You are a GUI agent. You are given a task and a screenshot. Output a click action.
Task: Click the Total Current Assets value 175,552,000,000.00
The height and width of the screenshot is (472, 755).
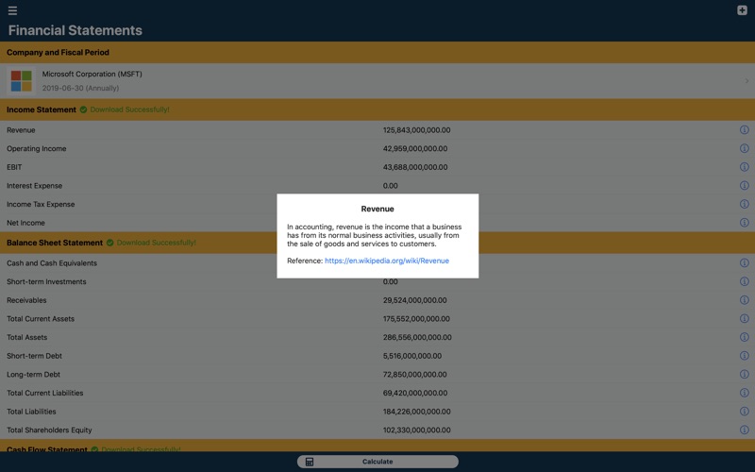coord(416,318)
